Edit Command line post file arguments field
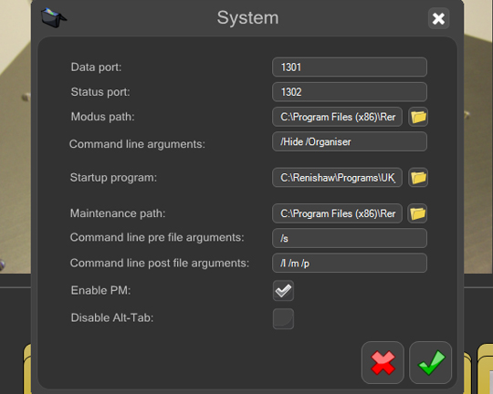Image resolution: width=493 pixels, height=394 pixels. tap(350, 263)
